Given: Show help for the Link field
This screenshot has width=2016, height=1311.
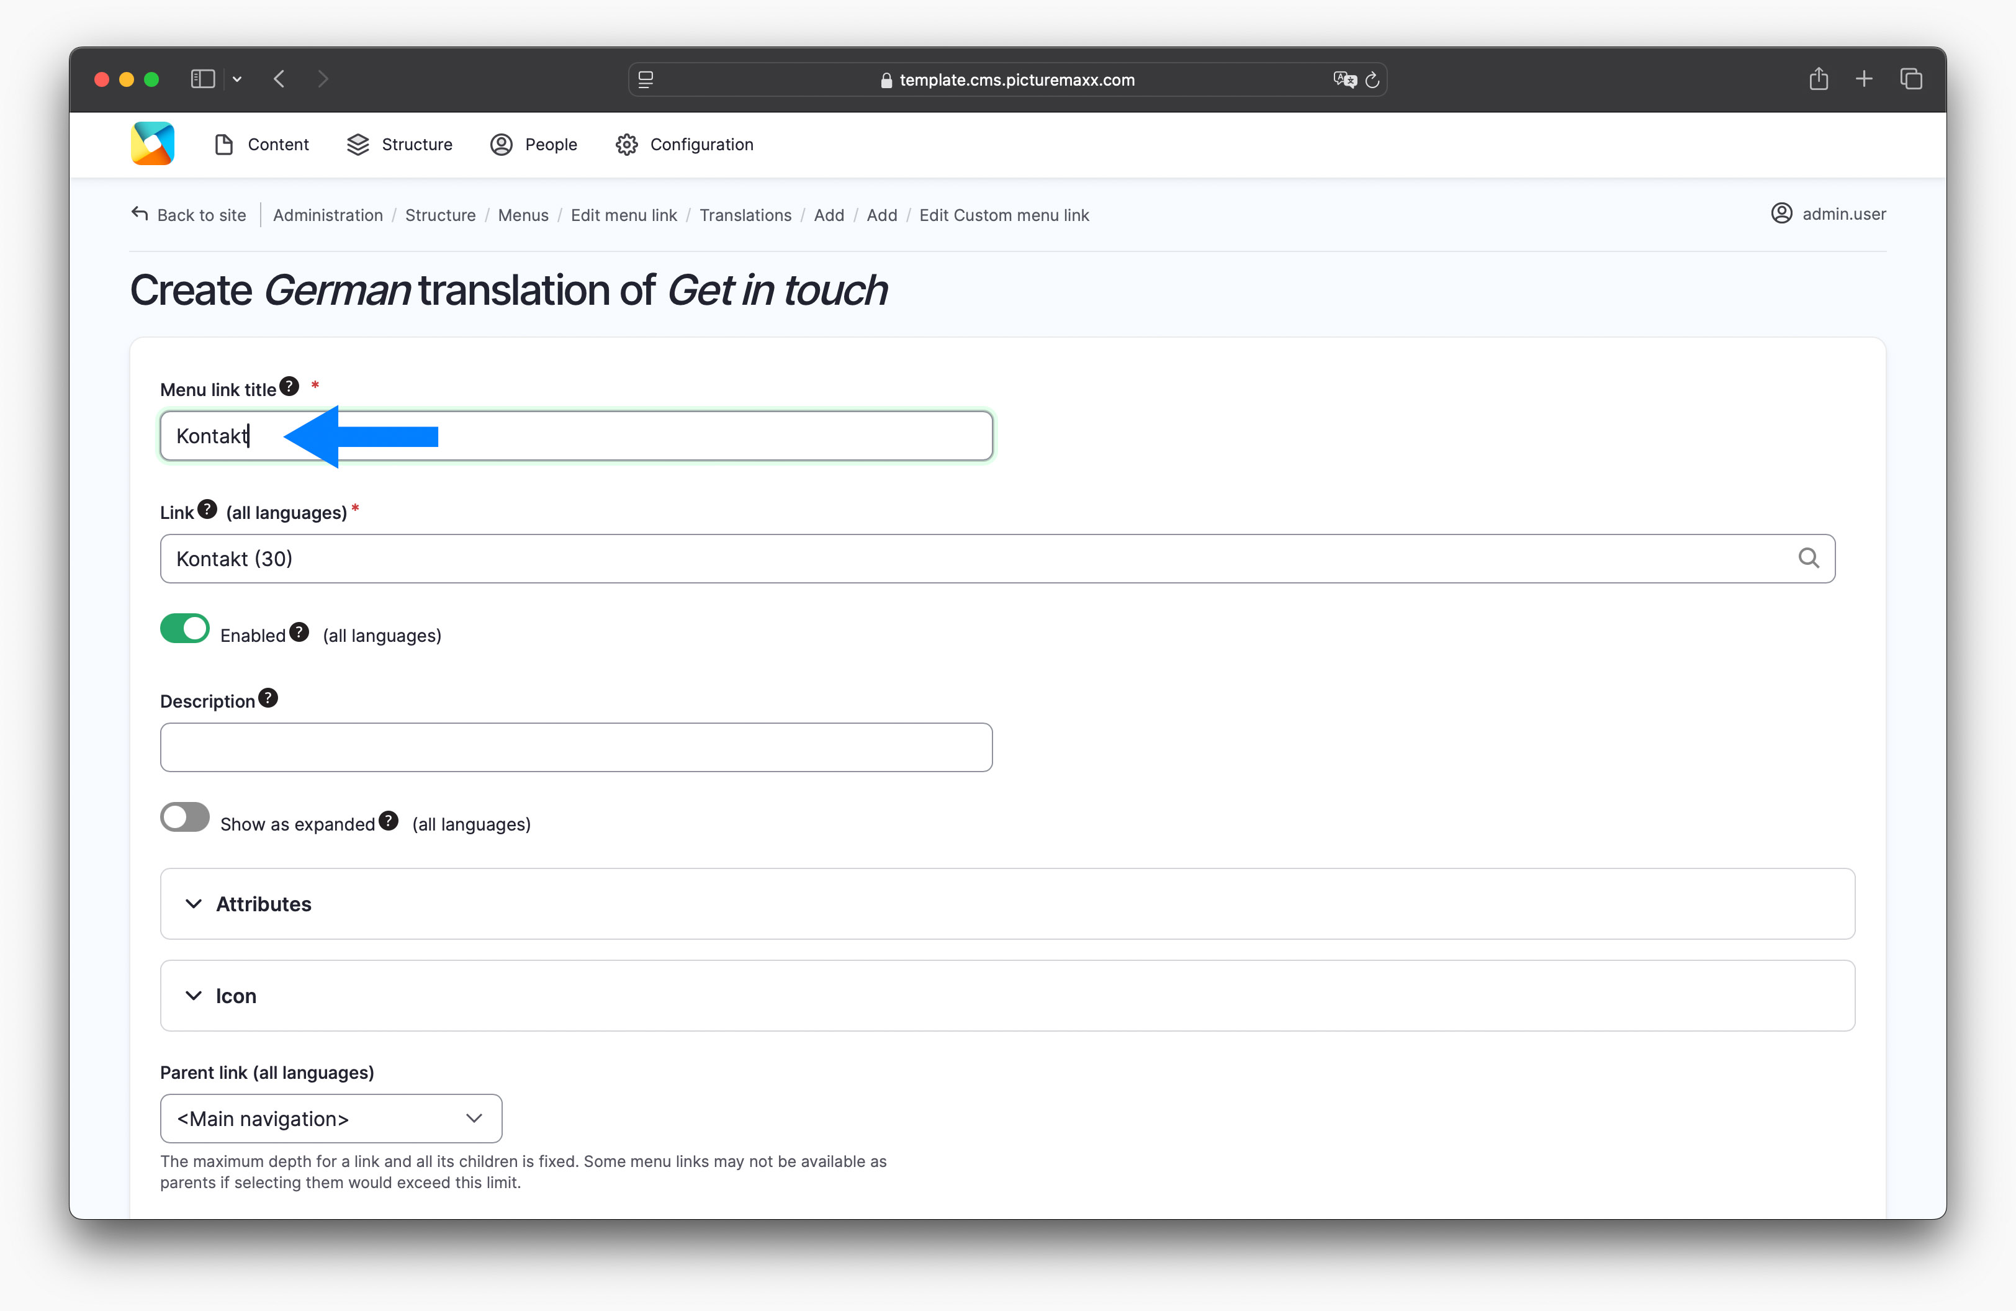Looking at the screenshot, I should (x=207, y=510).
